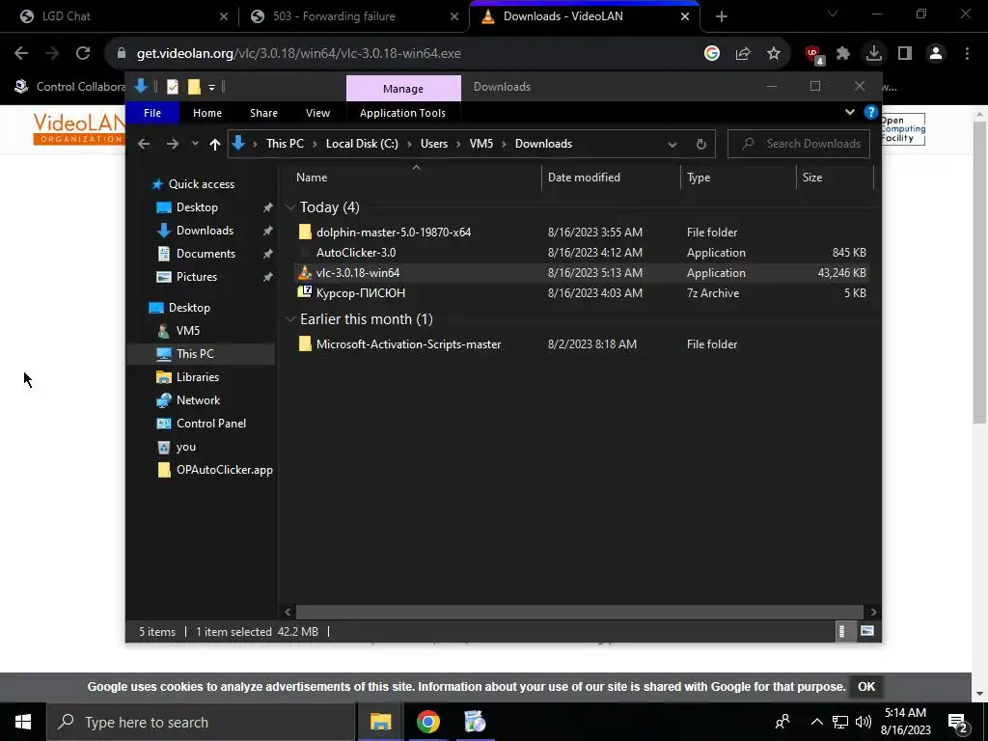
Task: Click the 7z archive icon of Курсор-ПИСЮН
Action: point(305,291)
